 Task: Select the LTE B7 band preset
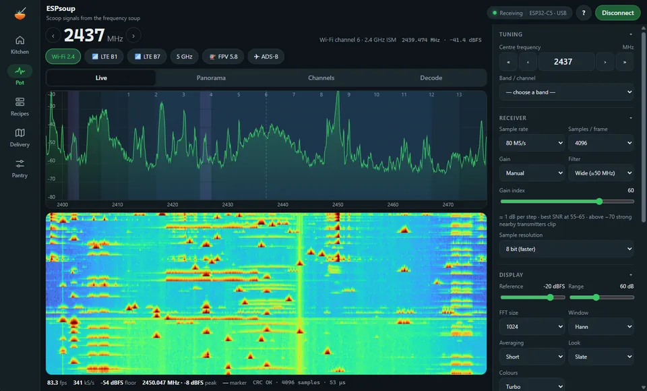point(147,57)
